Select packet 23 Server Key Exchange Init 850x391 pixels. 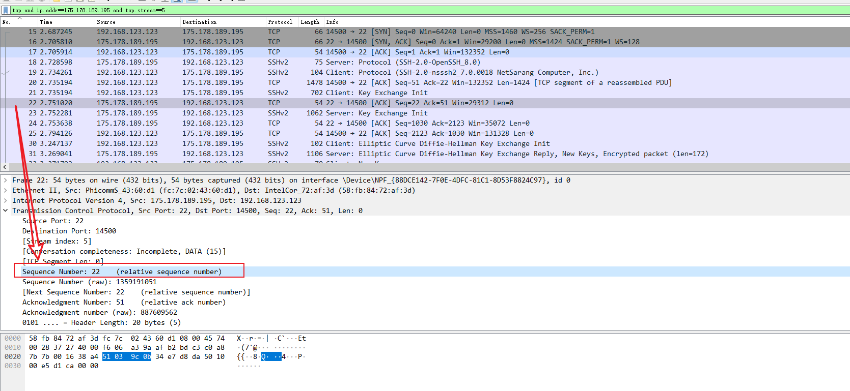tap(425, 113)
